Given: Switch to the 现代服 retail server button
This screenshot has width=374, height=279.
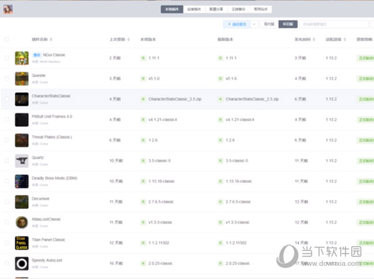Looking at the screenshot, I should point(269,24).
